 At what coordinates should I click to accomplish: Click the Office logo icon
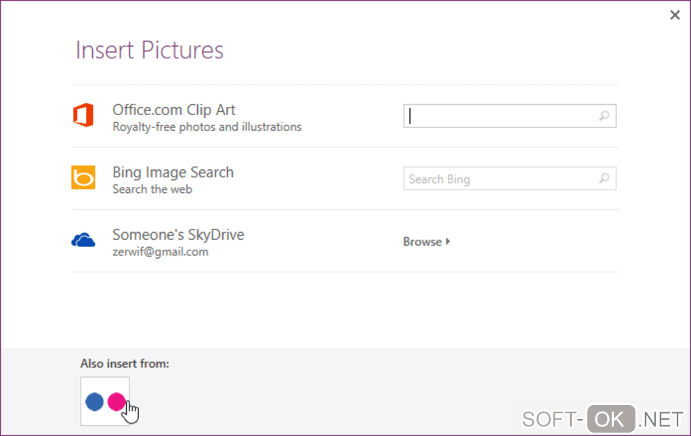(83, 116)
